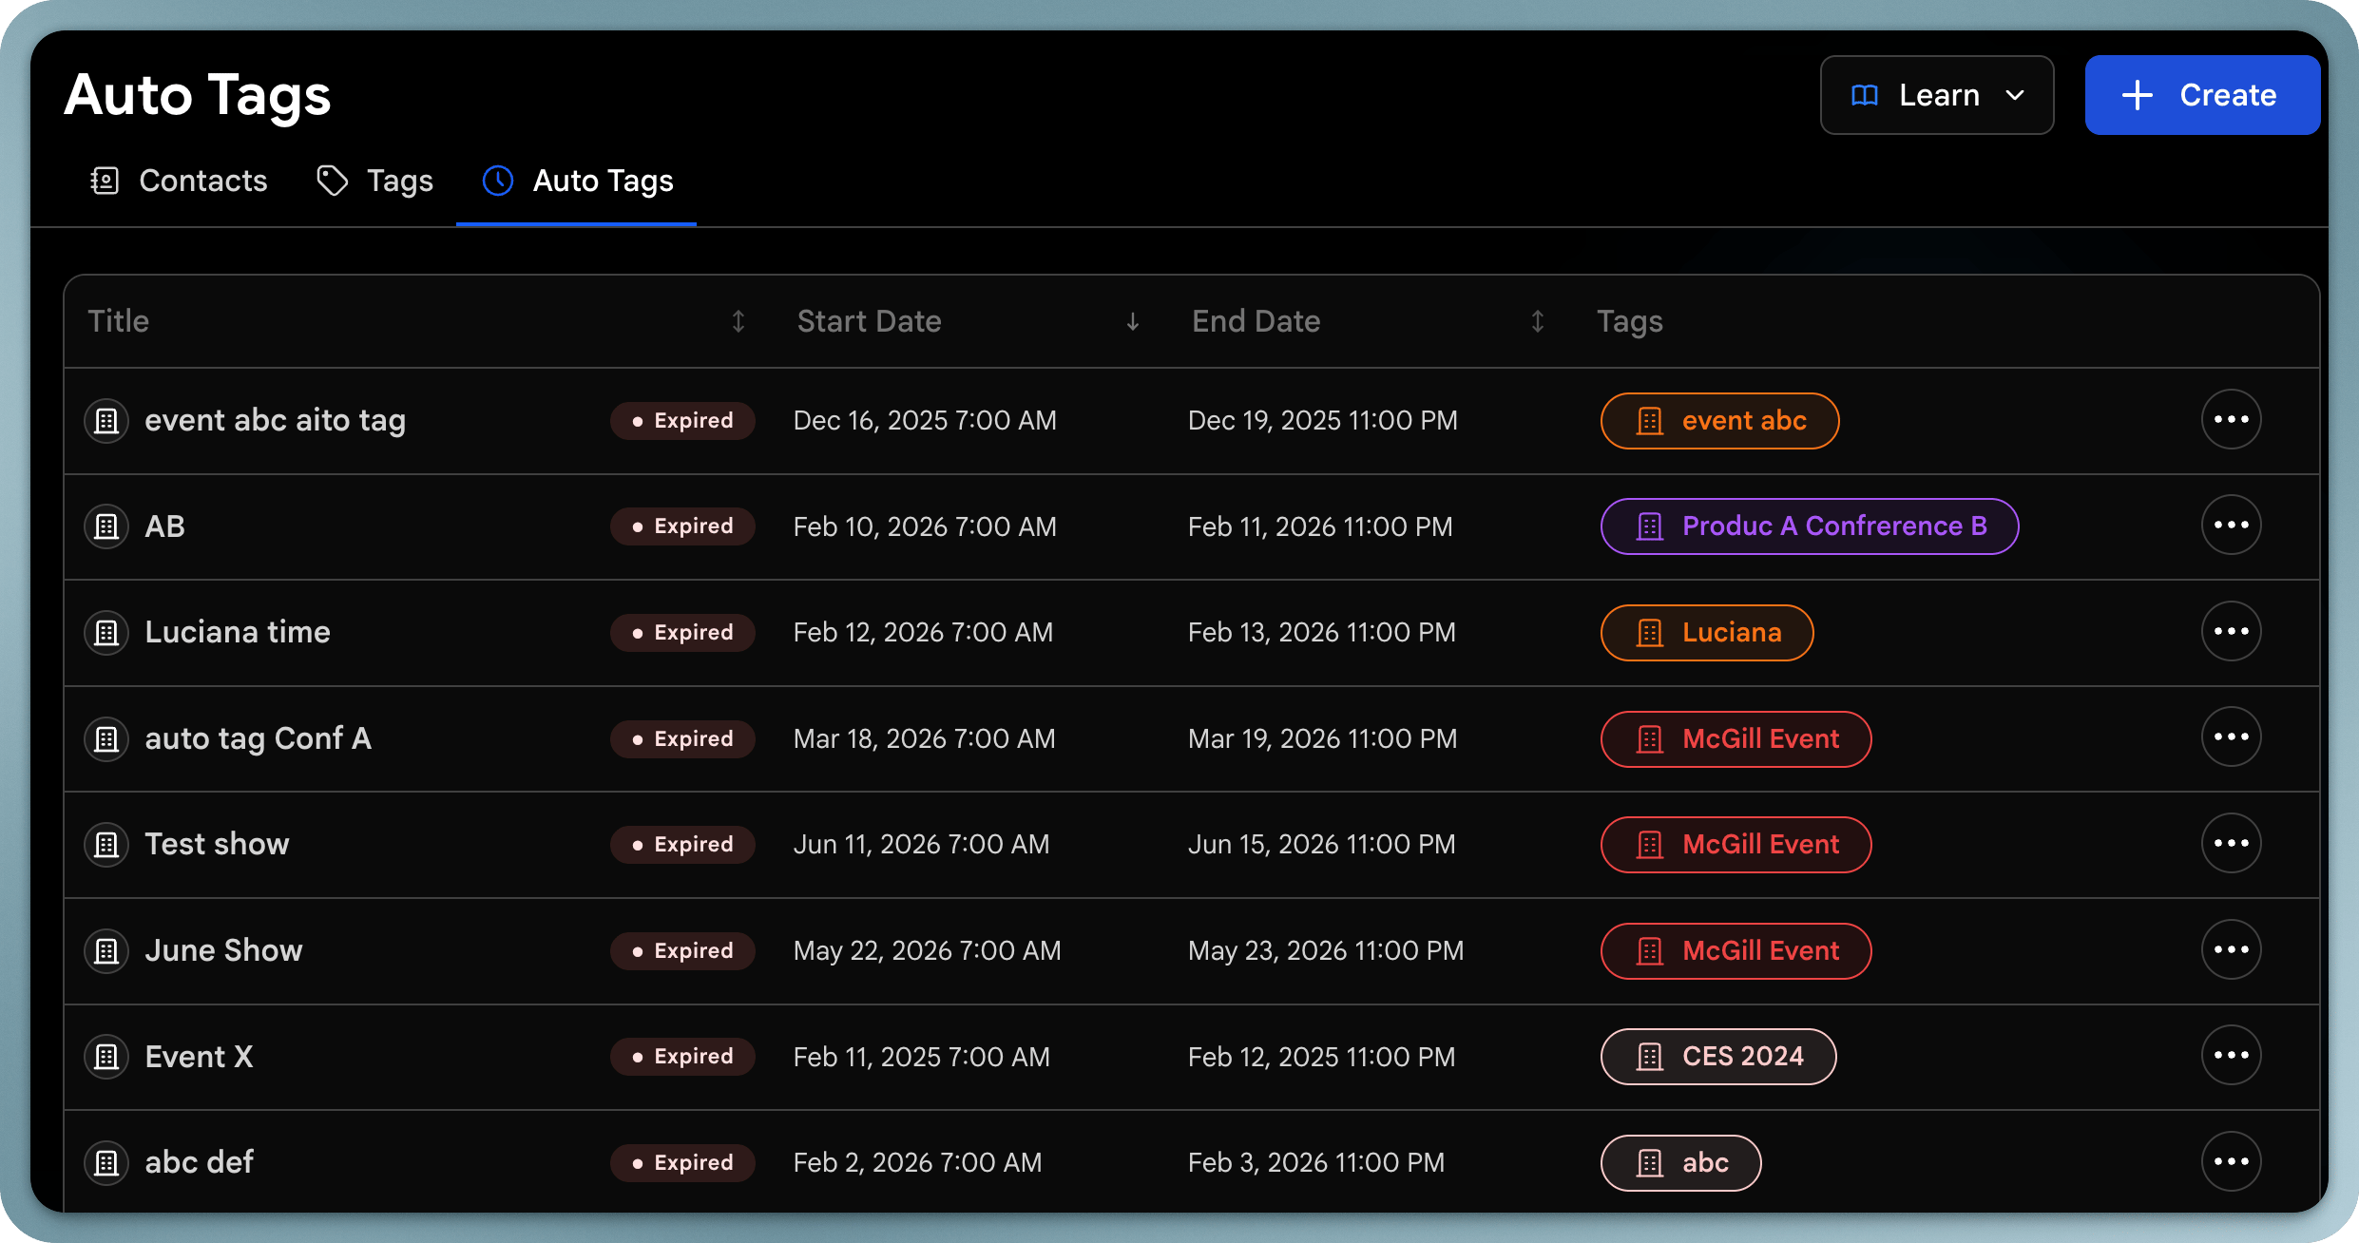This screenshot has width=2359, height=1243.
Task: Open more options for abc def
Action: 2231,1162
